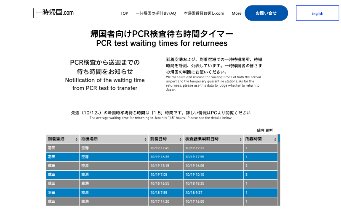Click the 10/18 7:55 arrival cell
The width and height of the screenshot is (341, 209).
(165, 192)
